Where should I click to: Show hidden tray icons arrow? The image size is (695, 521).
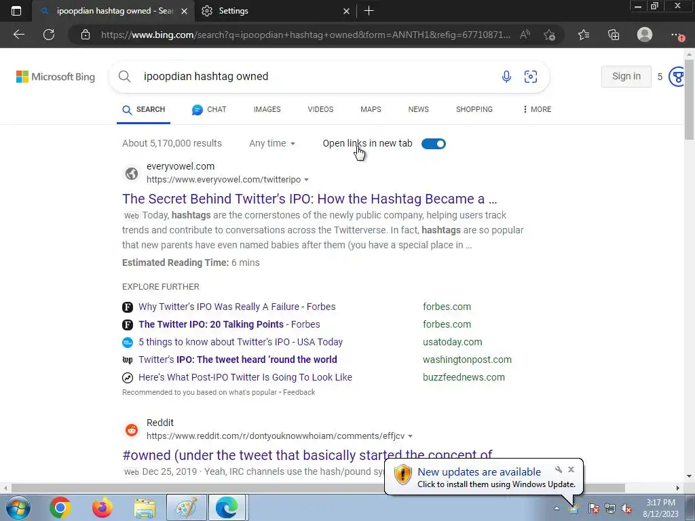point(557,509)
